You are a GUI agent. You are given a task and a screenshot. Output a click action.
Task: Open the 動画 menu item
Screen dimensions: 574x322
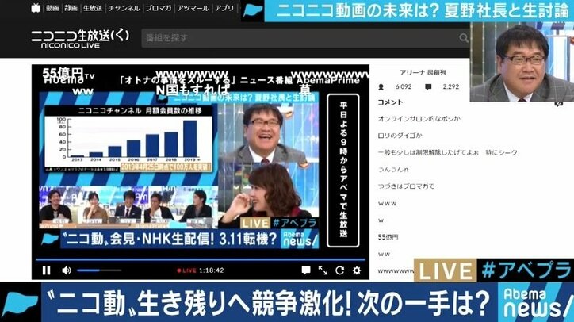tap(52, 8)
